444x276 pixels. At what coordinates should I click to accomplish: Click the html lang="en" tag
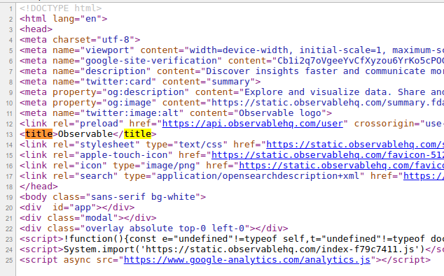[x=64, y=19]
